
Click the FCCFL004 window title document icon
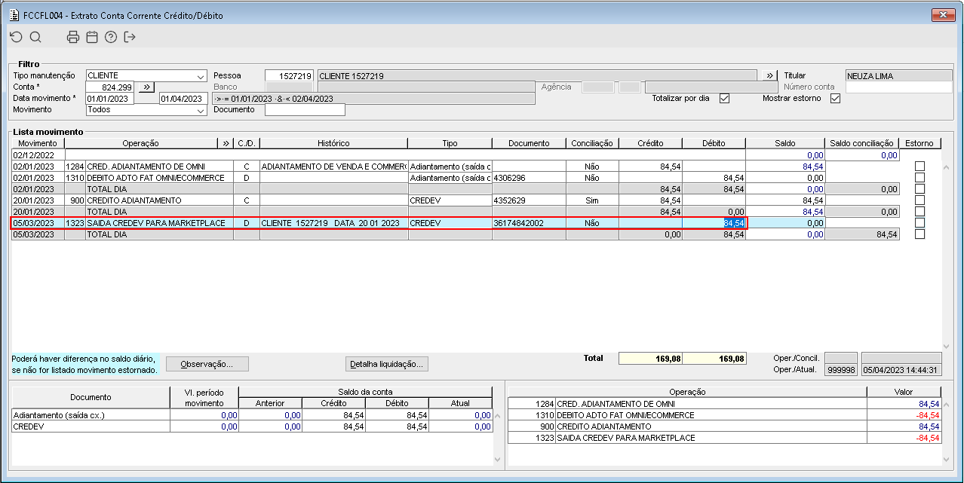click(13, 15)
